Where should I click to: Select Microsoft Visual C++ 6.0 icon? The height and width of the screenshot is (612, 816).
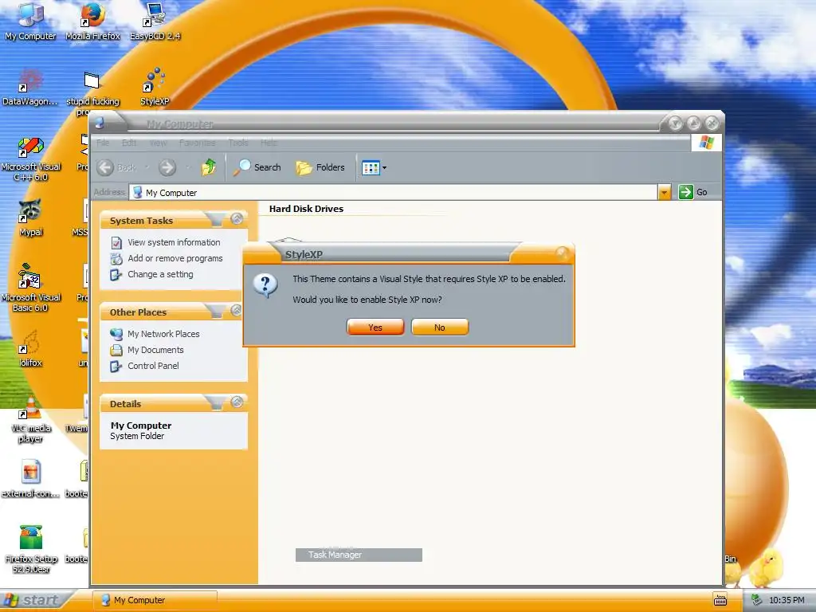(x=31, y=159)
